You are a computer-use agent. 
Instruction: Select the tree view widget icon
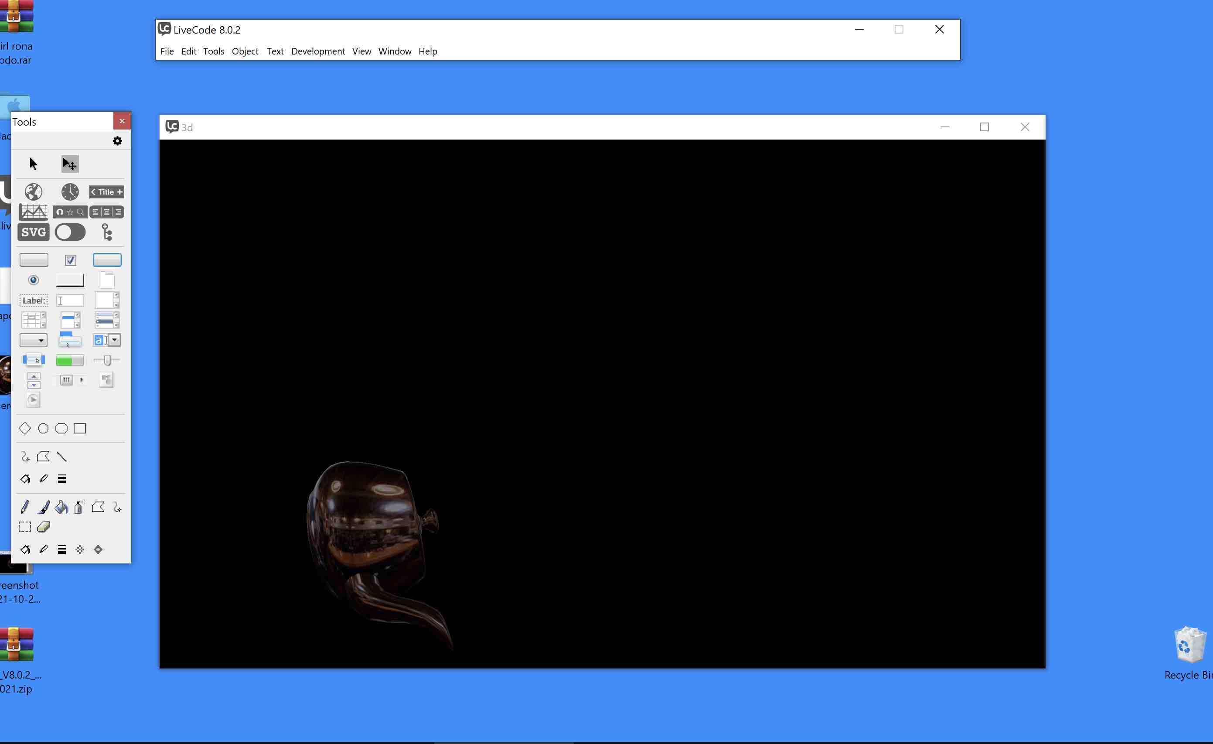pyautogui.click(x=107, y=232)
